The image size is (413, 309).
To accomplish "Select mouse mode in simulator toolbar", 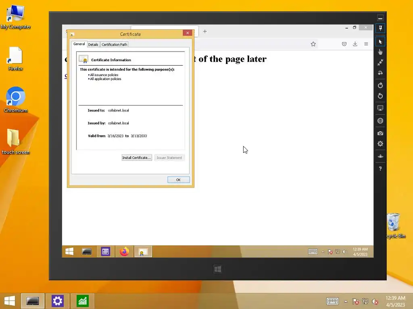I will click(380, 42).
